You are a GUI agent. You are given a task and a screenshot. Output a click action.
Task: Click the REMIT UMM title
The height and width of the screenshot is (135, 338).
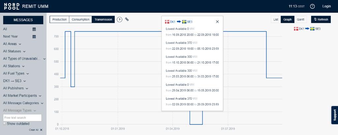pyautogui.click(x=35, y=7)
